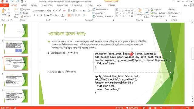Switch to the FORMAT tab
The width and height of the screenshot is (194, 109).
[111, 5]
